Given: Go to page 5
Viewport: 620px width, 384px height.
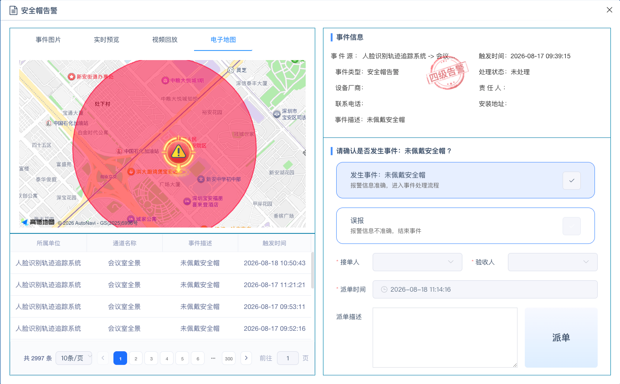Looking at the screenshot, I should click(x=182, y=358).
